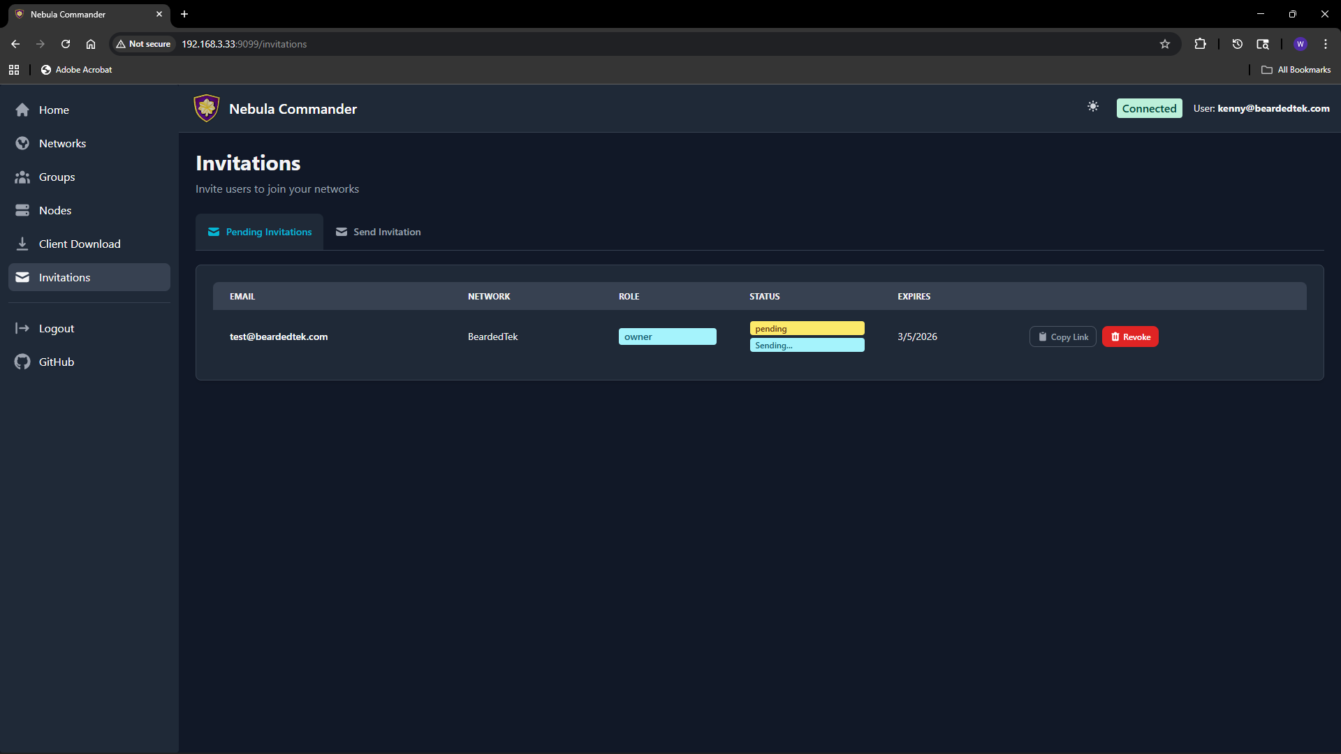Viewport: 1341px width, 754px height.
Task: Bookmark this page with star icon
Action: (x=1165, y=44)
